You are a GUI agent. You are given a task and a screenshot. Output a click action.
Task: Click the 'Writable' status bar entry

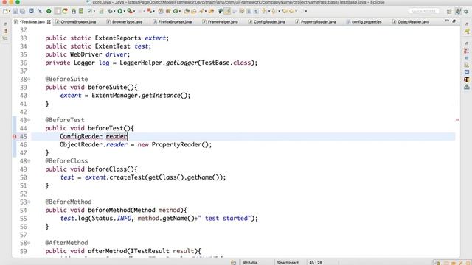(x=250, y=263)
